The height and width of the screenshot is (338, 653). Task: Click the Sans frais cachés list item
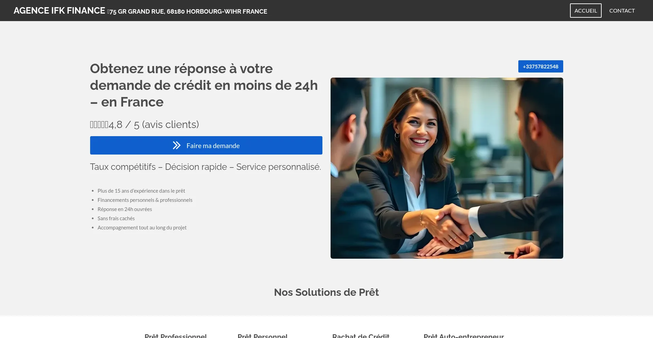pos(116,218)
